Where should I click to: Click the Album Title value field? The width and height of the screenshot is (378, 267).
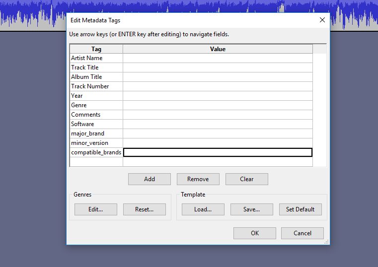[218, 77]
